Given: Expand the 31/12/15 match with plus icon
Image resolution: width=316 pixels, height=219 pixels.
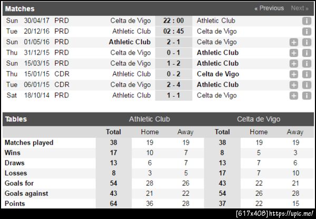Looking at the screenshot, I should click(x=294, y=53).
